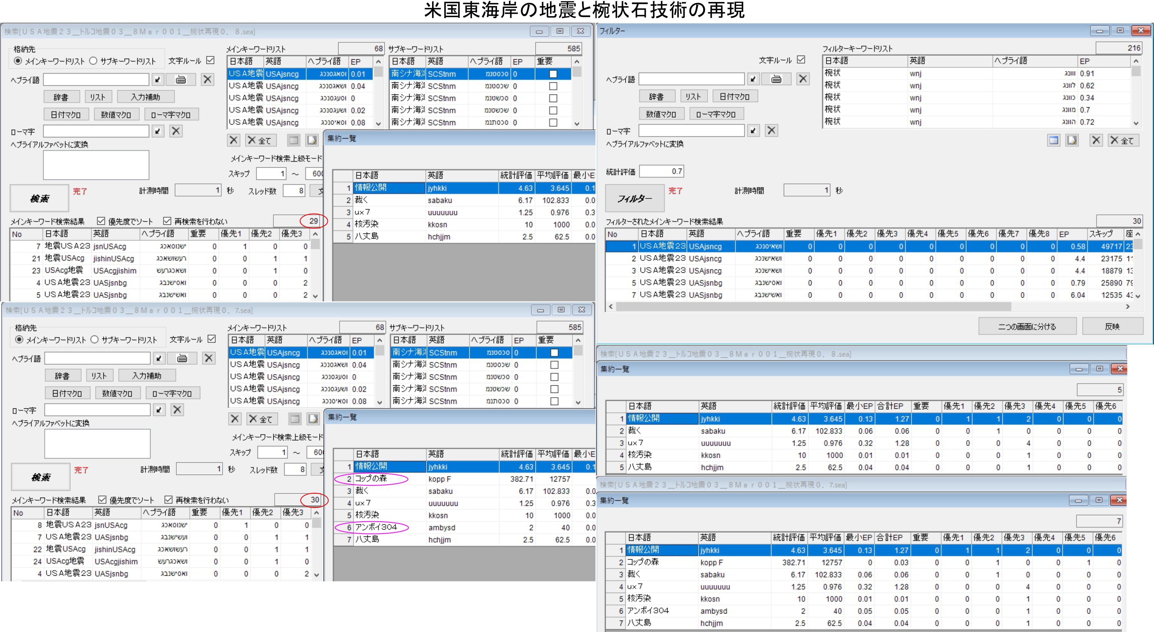Click 統計評価 input field showing 0.7
Viewport: 1154px width, 632px height.
click(x=661, y=171)
